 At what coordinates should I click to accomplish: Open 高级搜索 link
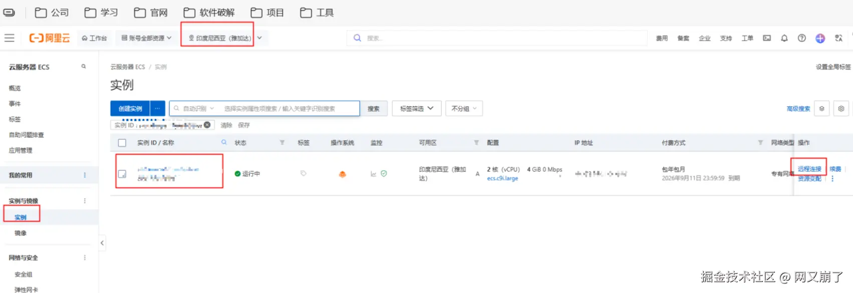tap(798, 108)
